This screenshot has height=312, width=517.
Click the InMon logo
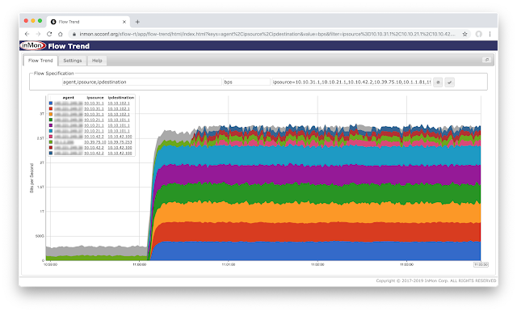[32, 45]
